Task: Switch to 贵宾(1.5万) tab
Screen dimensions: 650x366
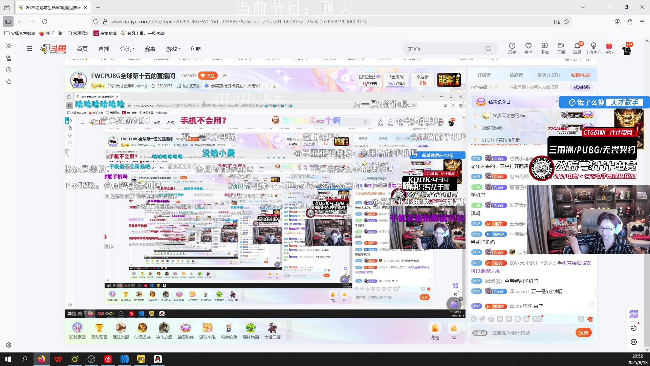Action: click(x=548, y=75)
